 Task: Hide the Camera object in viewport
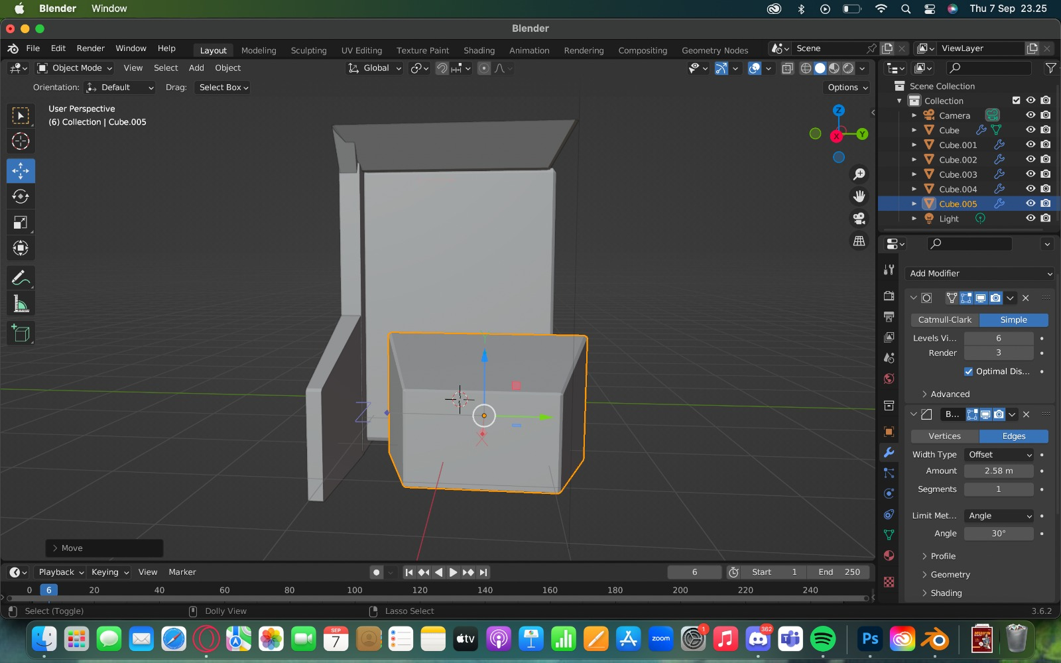point(1030,115)
